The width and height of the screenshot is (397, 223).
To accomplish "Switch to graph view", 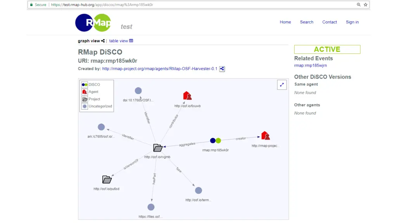I will [89, 41].
